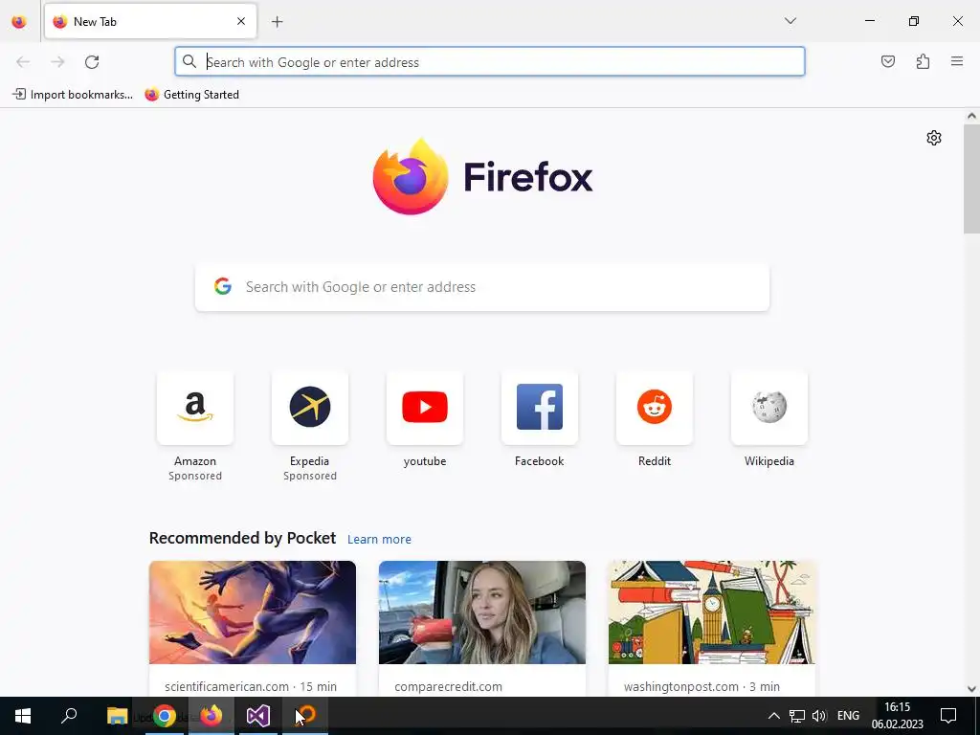Click the Firefox taskbar icon
Viewport: 980px width, 735px height.
click(x=212, y=716)
